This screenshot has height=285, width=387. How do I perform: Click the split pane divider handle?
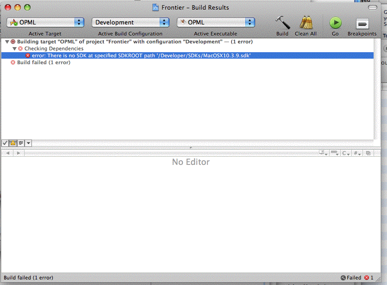191,147
